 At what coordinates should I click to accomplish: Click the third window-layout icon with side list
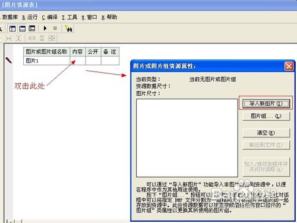tap(32, 29)
